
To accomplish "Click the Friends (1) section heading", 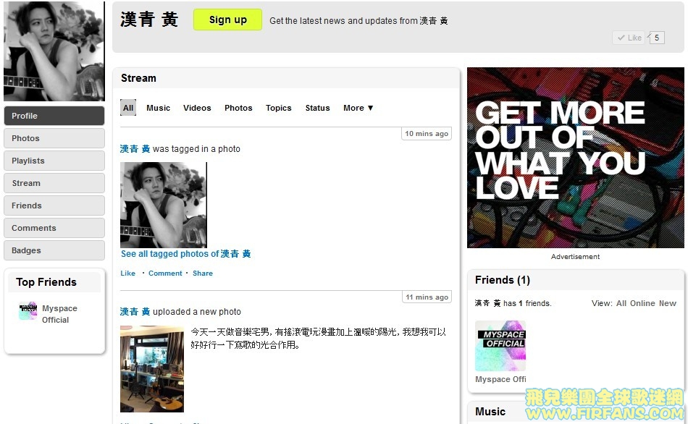I will (503, 280).
